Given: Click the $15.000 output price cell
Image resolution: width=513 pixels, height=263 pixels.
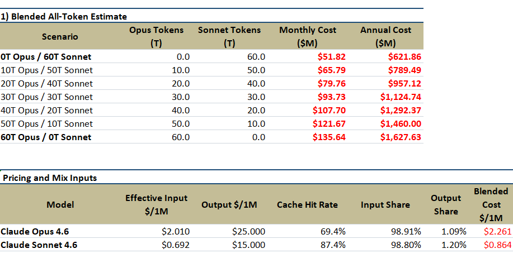Looking at the screenshot, I should pos(248,245).
